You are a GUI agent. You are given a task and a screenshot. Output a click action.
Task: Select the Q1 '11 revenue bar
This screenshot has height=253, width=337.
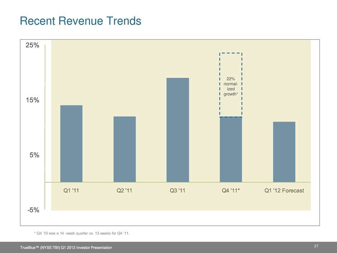(71, 144)
